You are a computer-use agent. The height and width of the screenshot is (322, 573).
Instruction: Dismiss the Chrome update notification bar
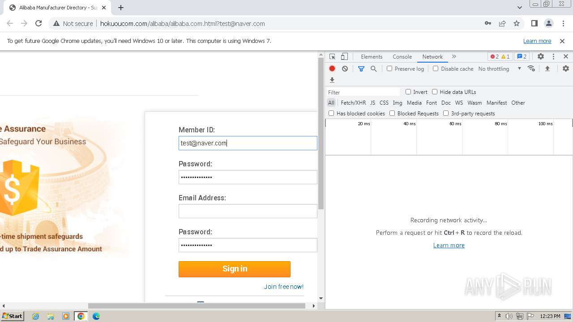[562, 41]
